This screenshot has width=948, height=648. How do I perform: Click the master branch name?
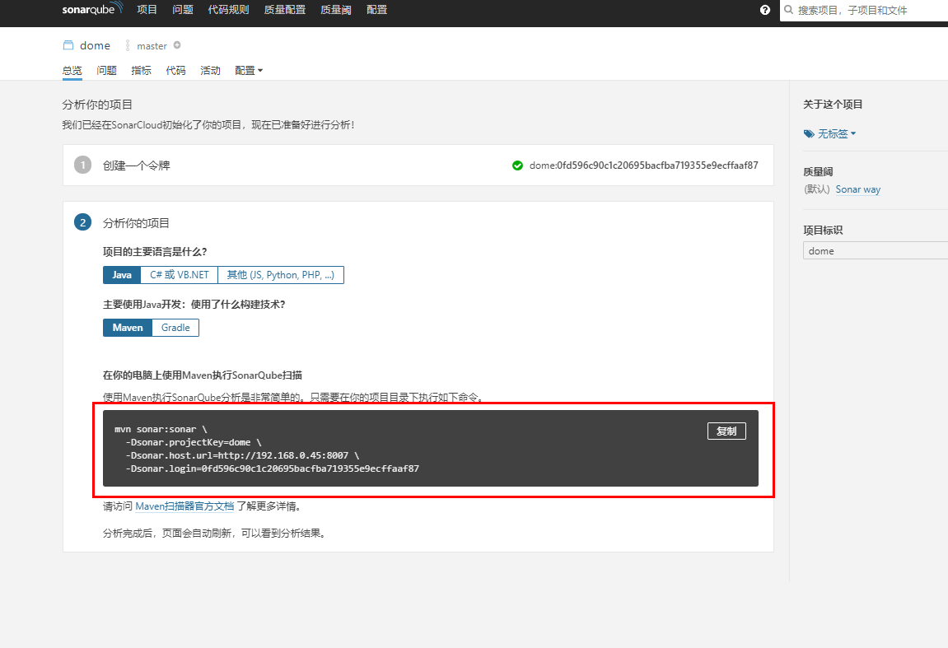point(152,46)
